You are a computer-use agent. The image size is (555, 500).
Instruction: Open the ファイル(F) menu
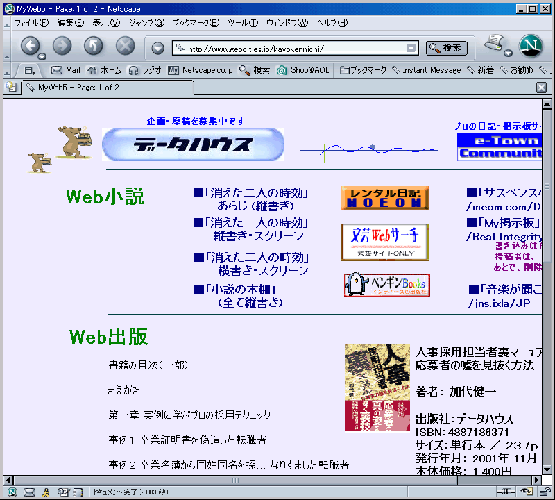coord(31,23)
